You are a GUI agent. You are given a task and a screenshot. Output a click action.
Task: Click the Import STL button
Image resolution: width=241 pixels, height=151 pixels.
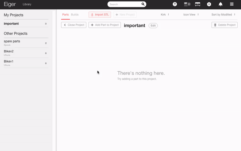(x=100, y=15)
